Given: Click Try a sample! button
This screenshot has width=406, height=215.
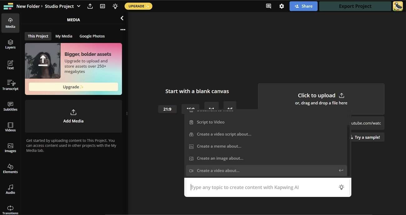Looking at the screenshot, I should point(367,137).
